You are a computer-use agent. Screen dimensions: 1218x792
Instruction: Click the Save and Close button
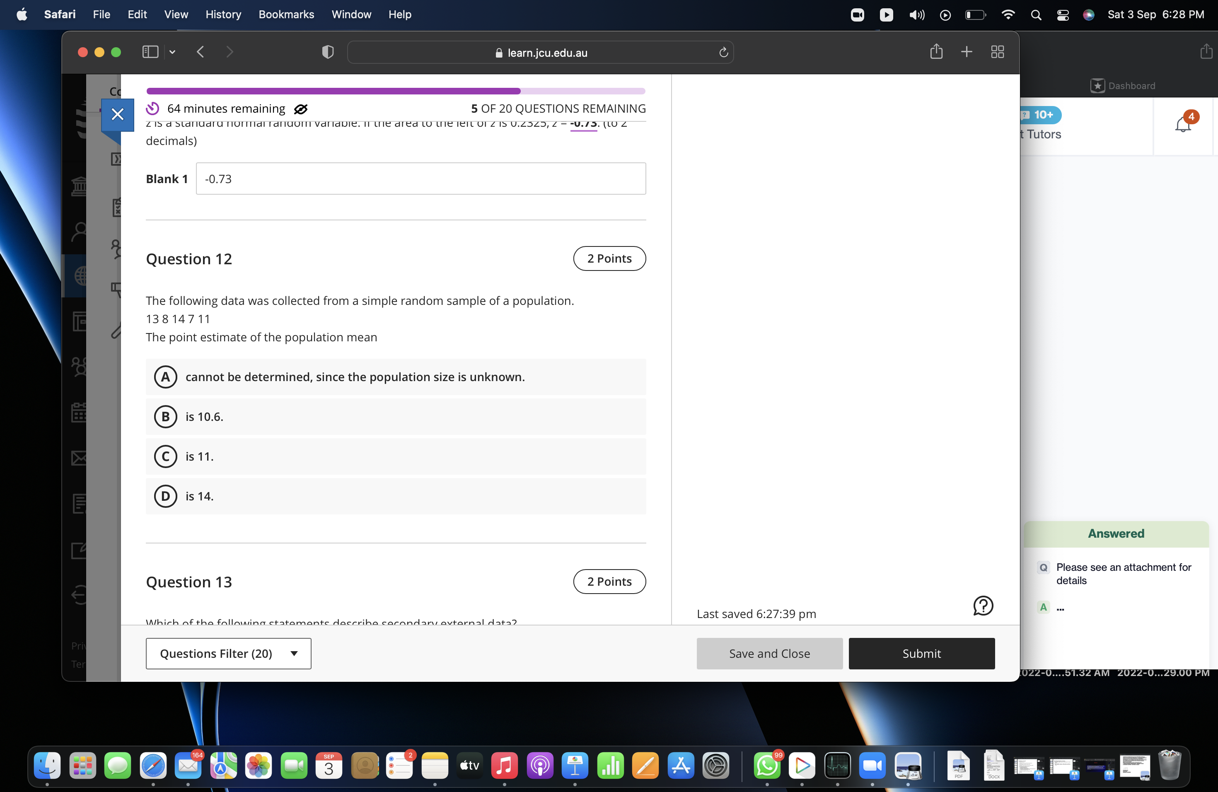[x=768, y=653]
